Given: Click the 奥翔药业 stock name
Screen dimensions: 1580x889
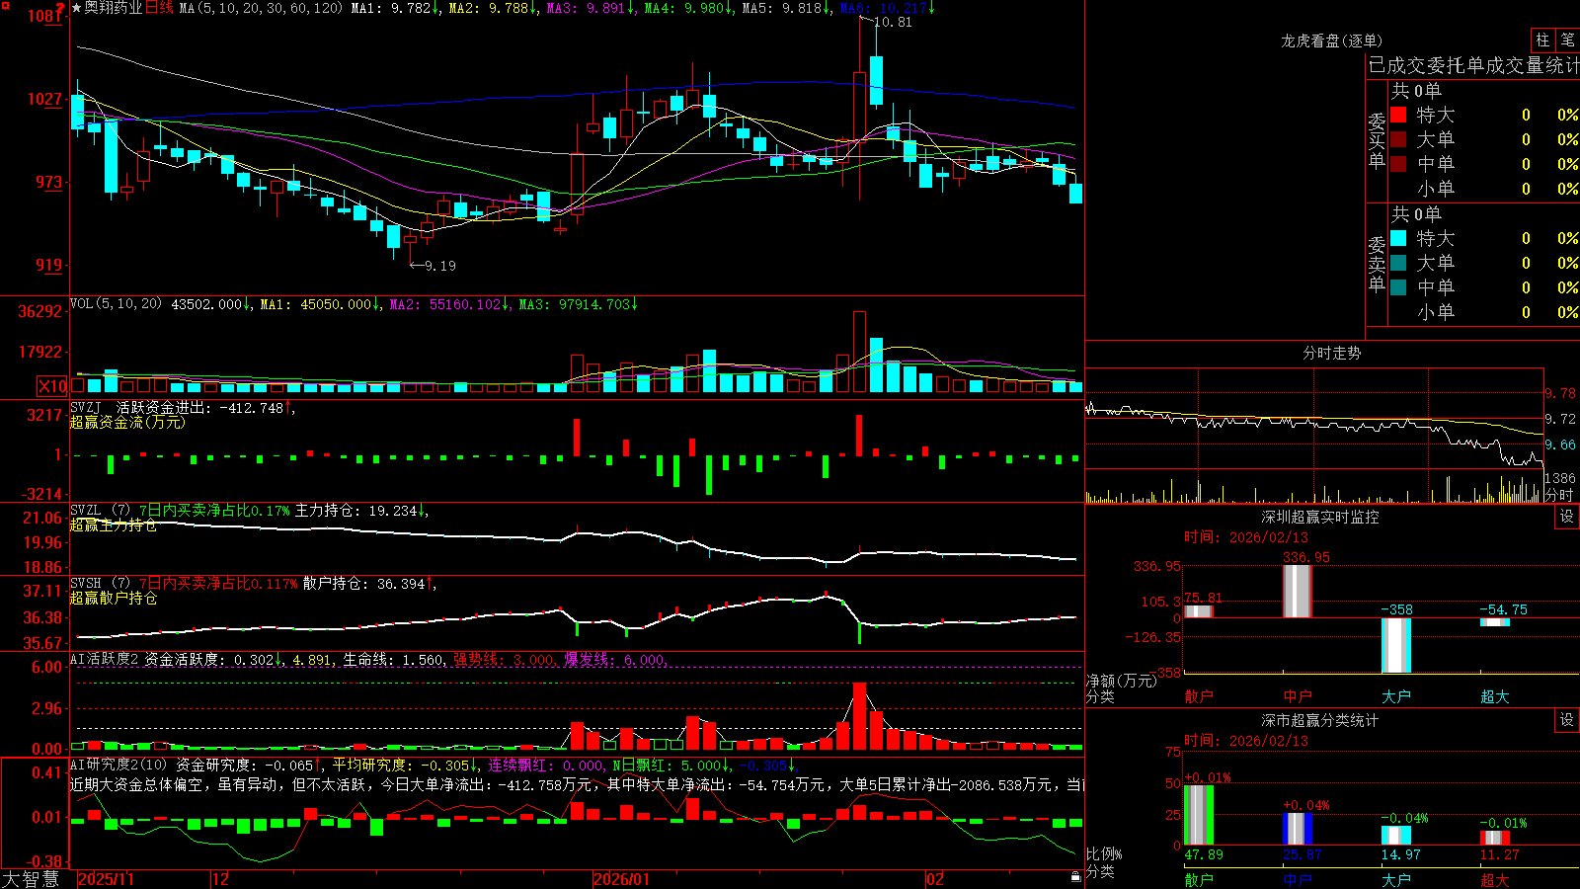Looking at the screenshot, I should tap(114, 8).
